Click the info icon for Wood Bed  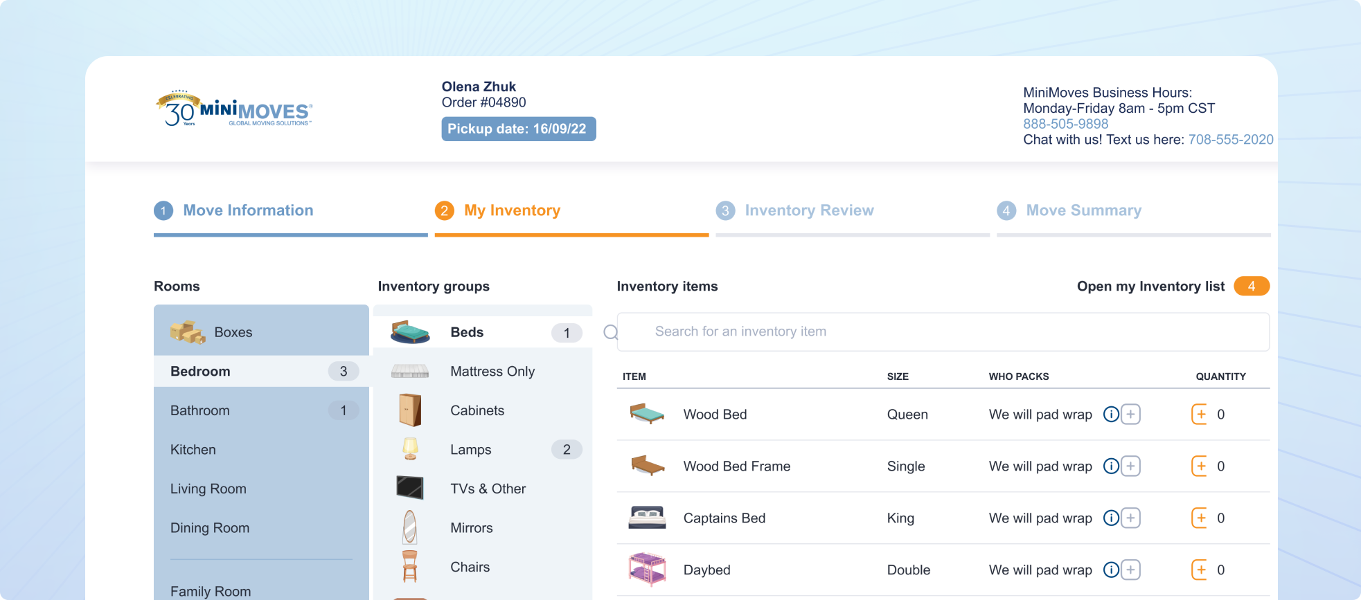1111,415
